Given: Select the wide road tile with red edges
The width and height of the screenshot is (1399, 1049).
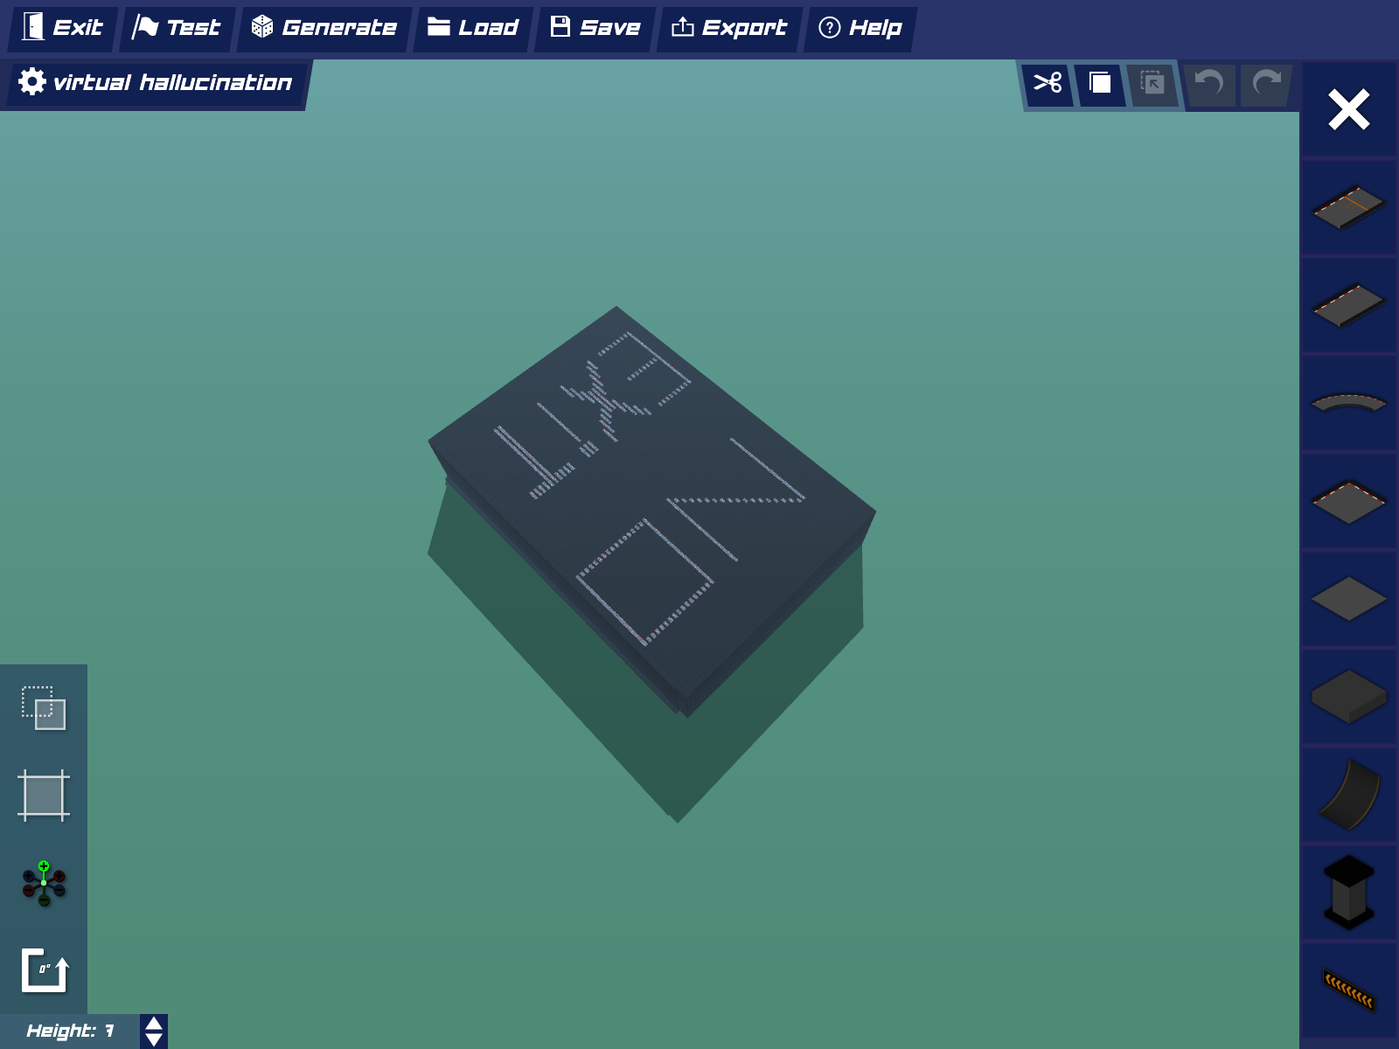Looking at the screenshot, I should click(1348, 502).
